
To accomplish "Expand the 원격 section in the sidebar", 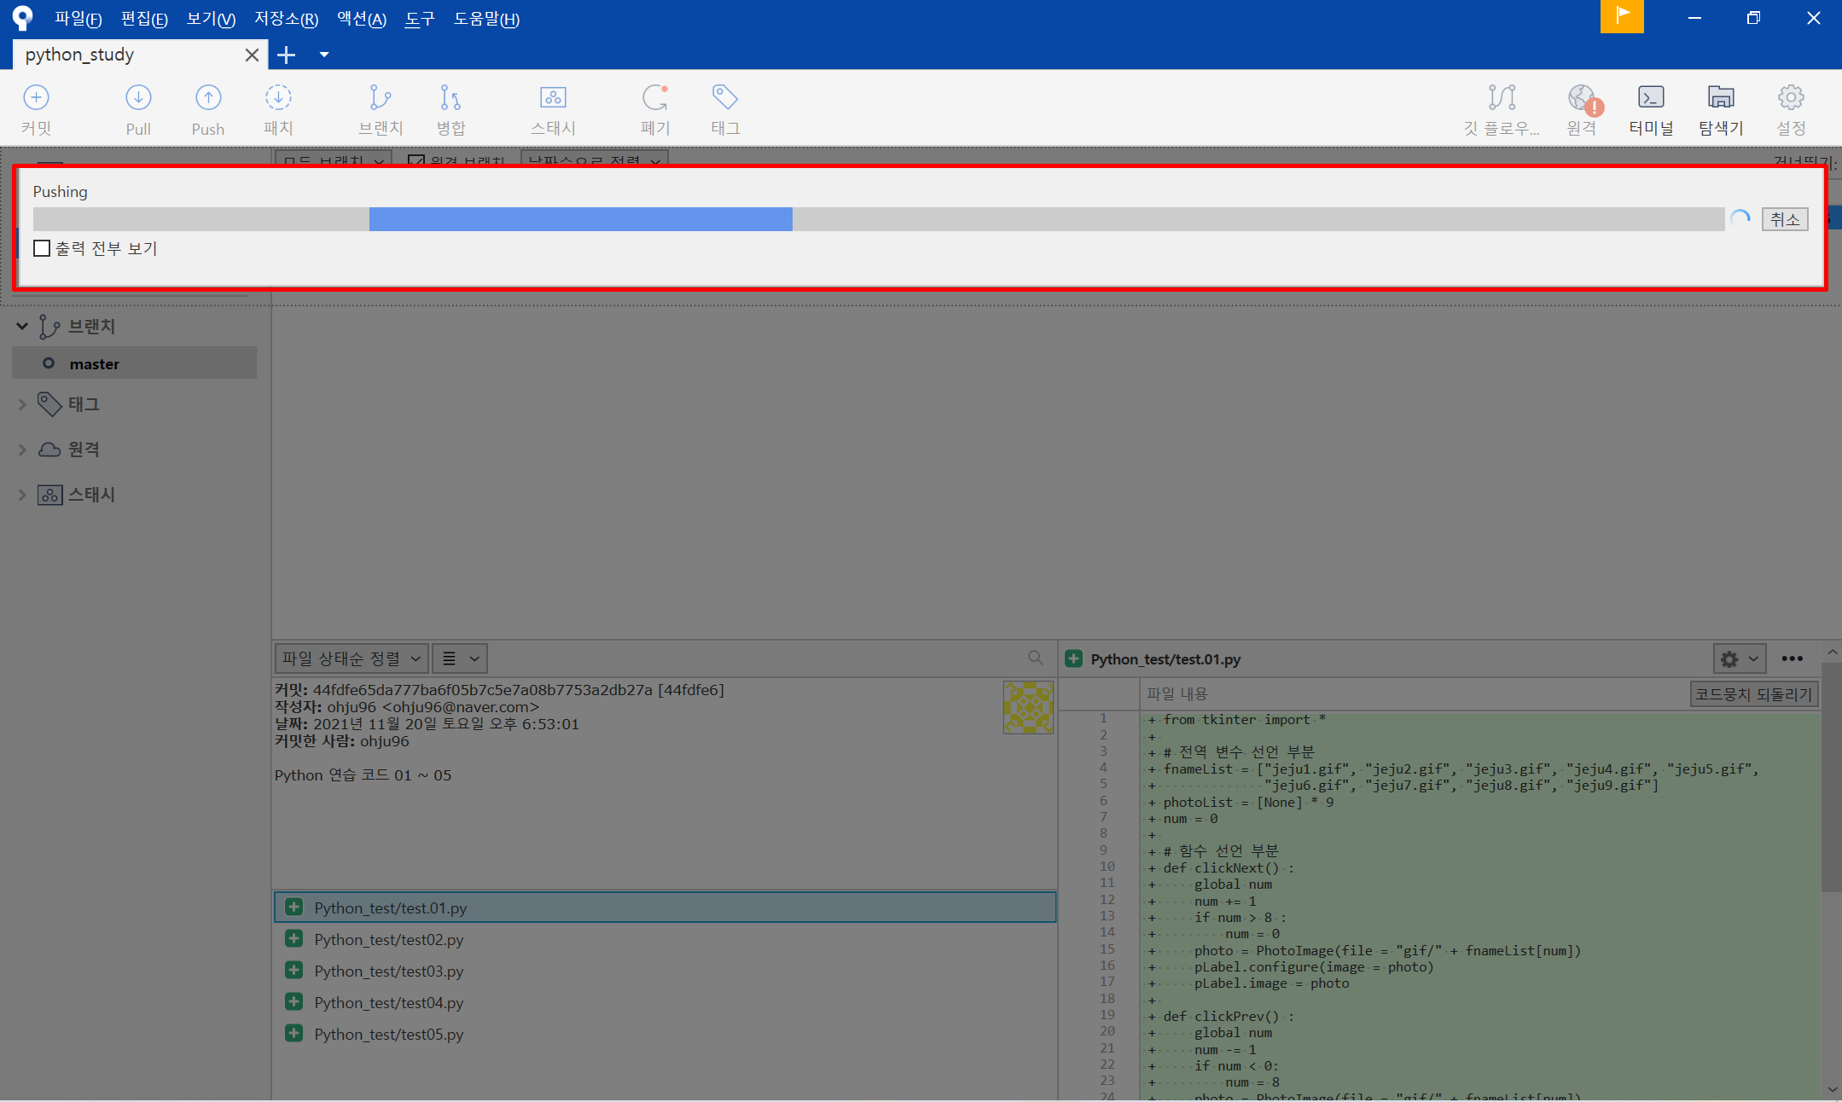I will (x=22, y=449).
